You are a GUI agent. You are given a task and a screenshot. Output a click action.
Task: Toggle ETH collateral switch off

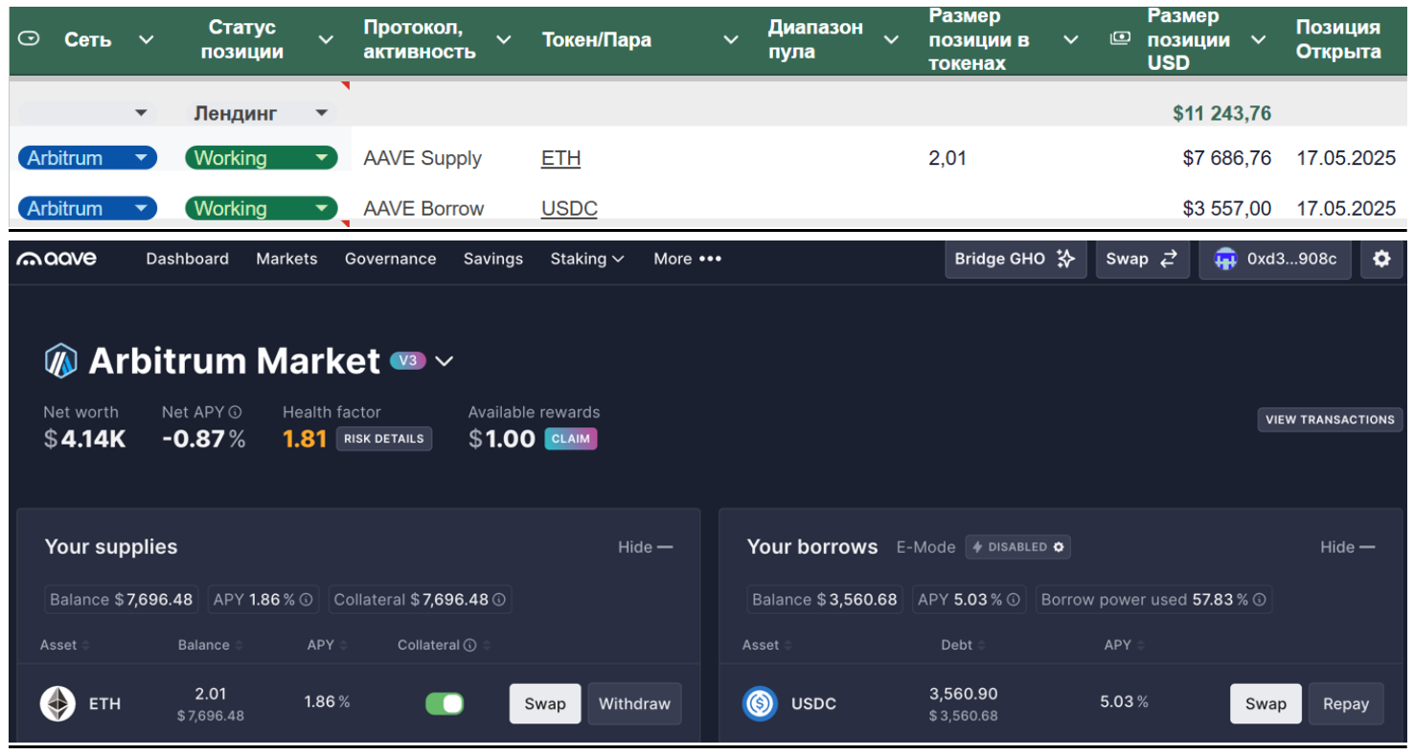445,703
